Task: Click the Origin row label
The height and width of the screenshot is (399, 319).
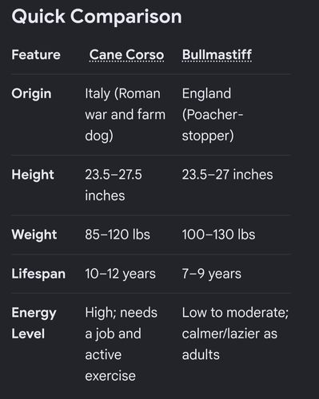Action: [x=31, y=94]
